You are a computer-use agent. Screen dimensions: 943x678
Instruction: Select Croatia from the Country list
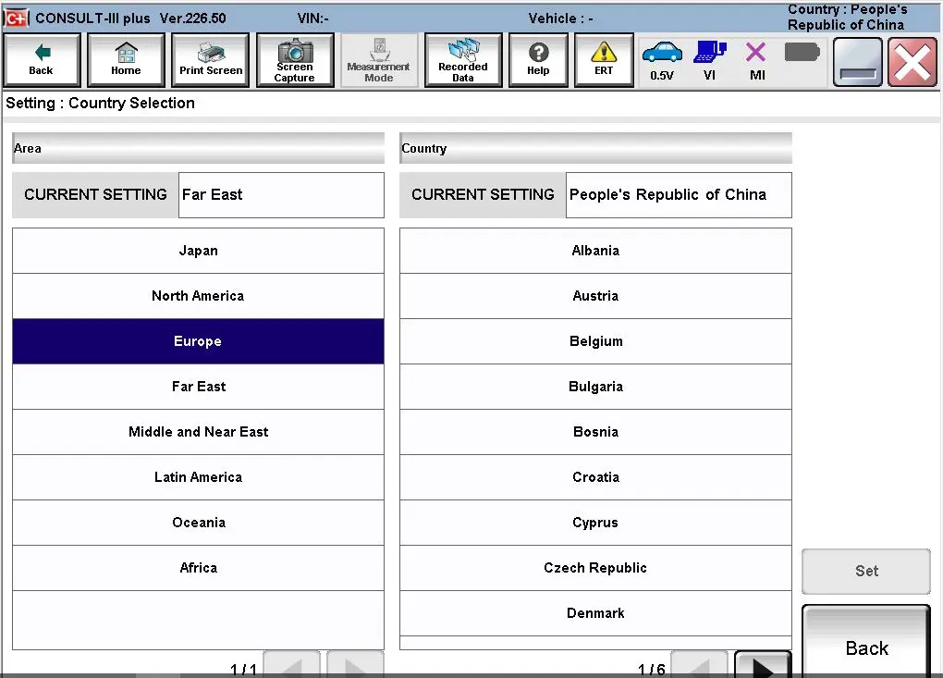click(x=595, y=477)
